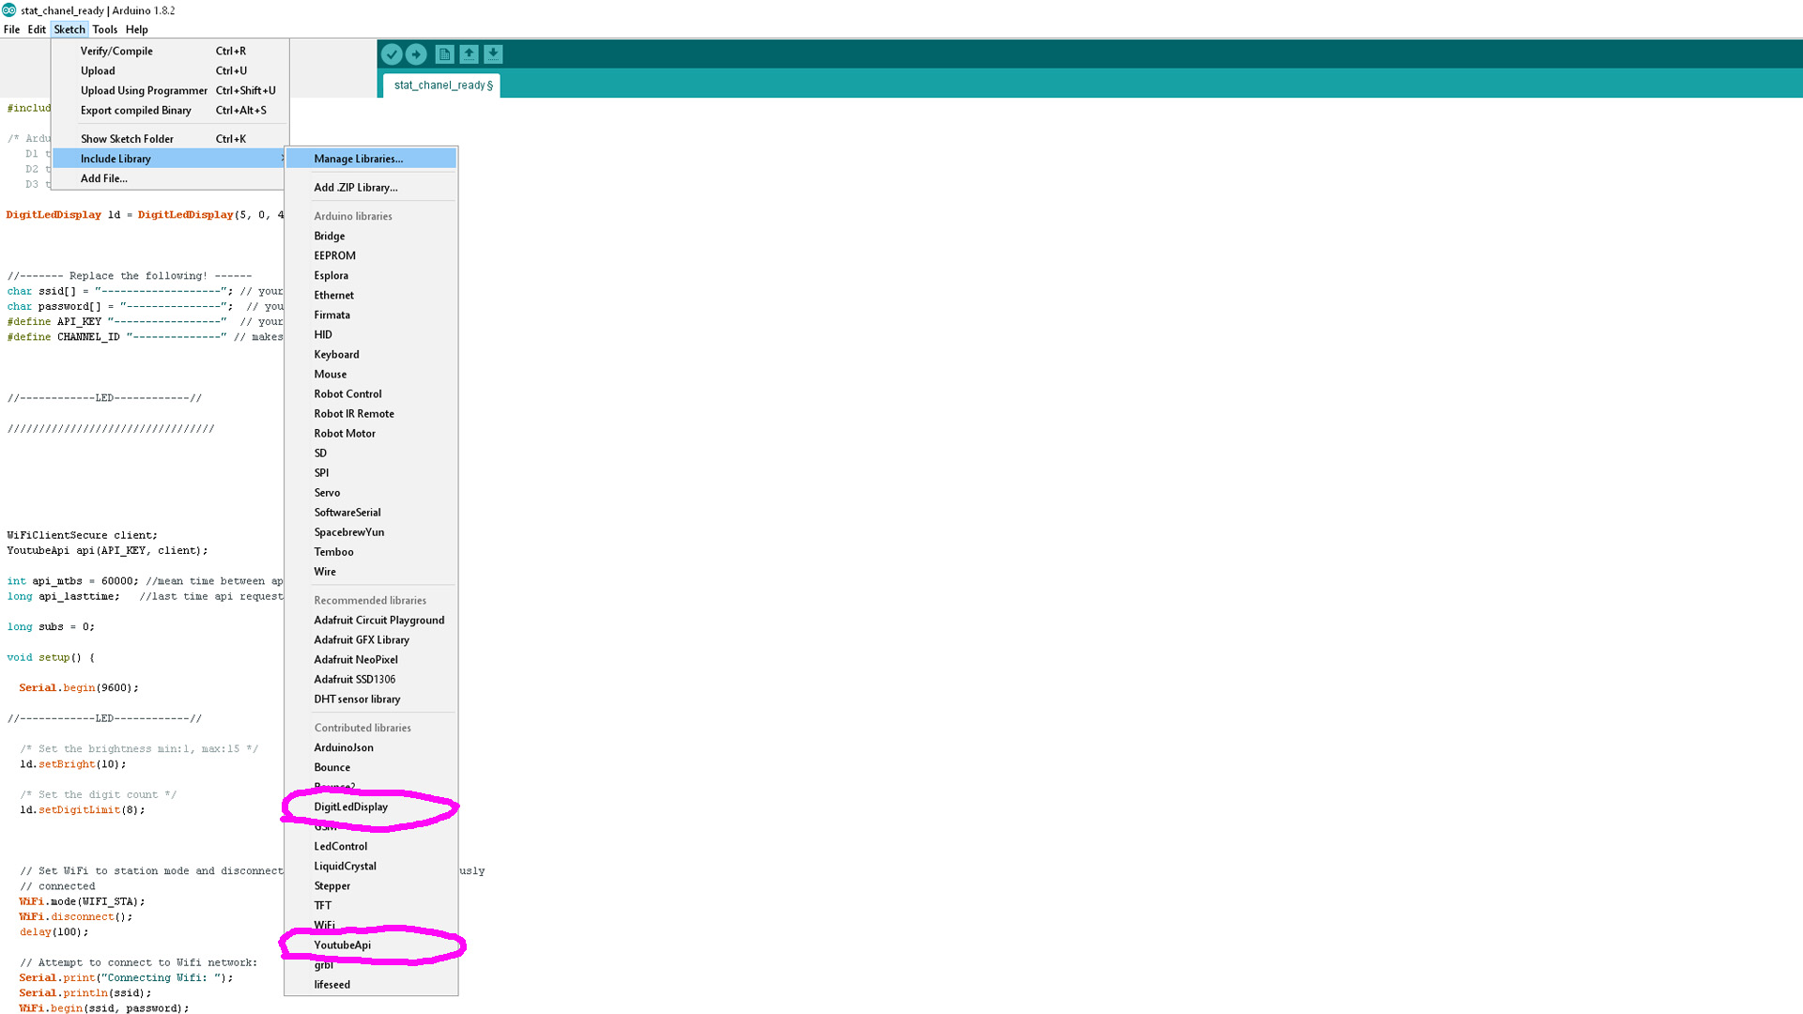Image resolution: width=1803 pixels, height=1014 pixels.
Task: Select YoutubeApi from contributed libraries
Action: (x=342, y=944)
